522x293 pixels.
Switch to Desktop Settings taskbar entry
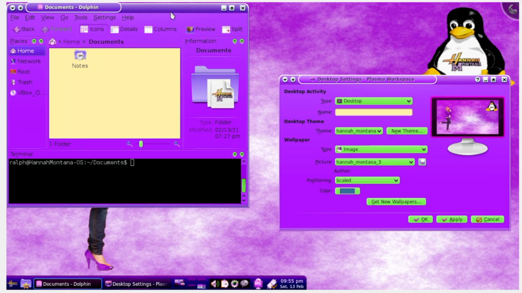(x=137, y=284)
